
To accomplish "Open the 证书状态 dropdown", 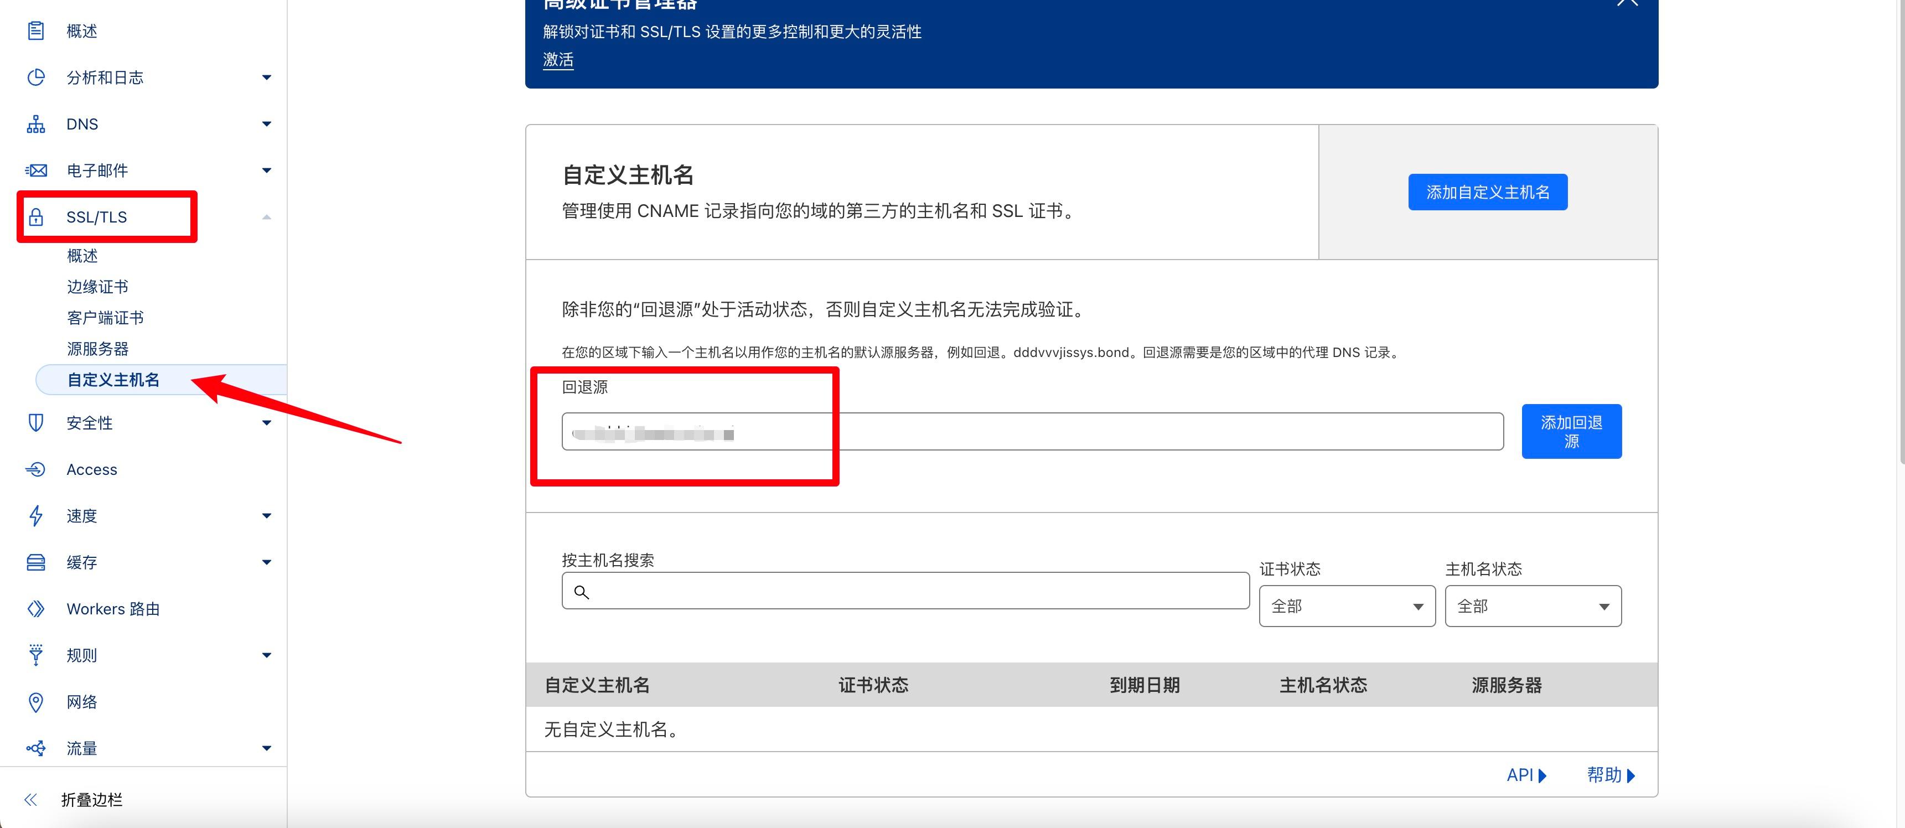I will coord(1348,606).
